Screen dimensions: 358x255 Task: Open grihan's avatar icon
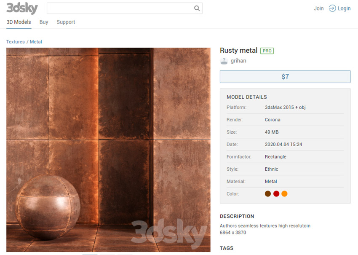(224, 61)
